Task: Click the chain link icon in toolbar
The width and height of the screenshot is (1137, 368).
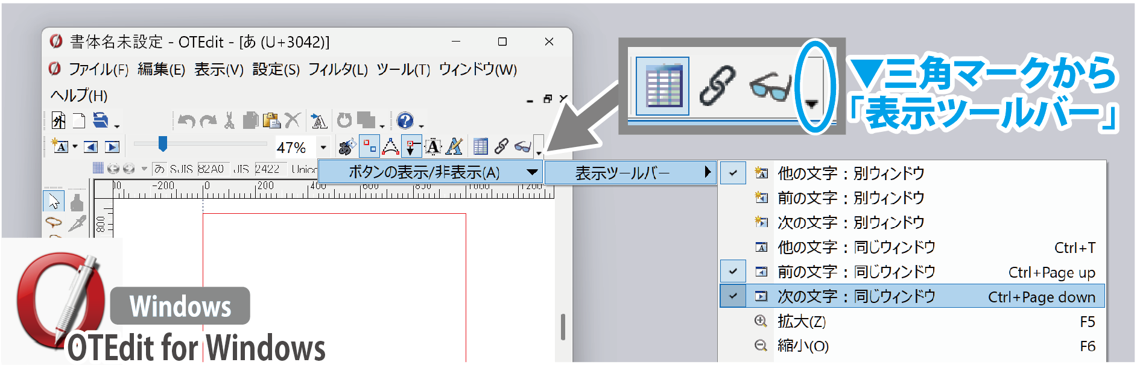Action: tap(501, 146)
